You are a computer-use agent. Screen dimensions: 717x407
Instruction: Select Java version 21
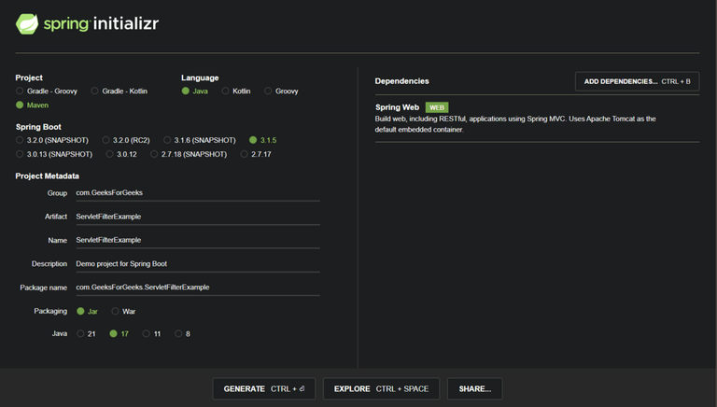pyautogui.click(x=87, y=334)
